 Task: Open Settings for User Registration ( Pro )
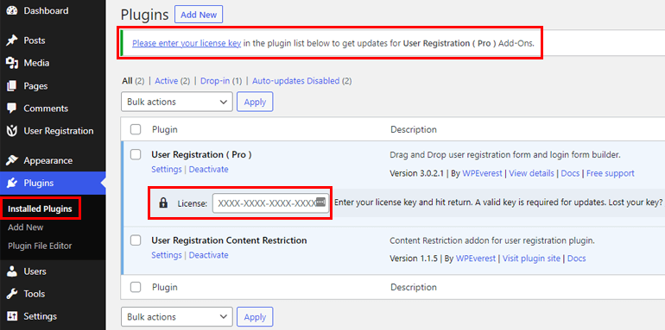[166, 169]
